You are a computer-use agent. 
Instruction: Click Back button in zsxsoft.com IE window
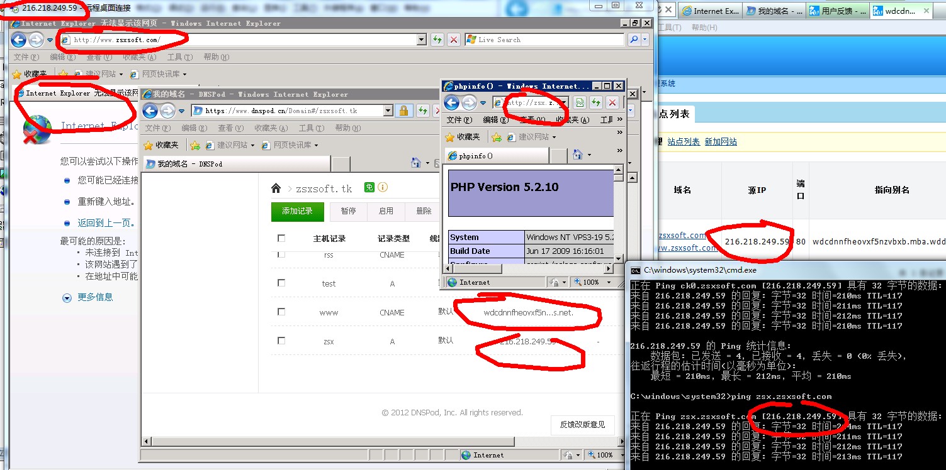(18, 40)
